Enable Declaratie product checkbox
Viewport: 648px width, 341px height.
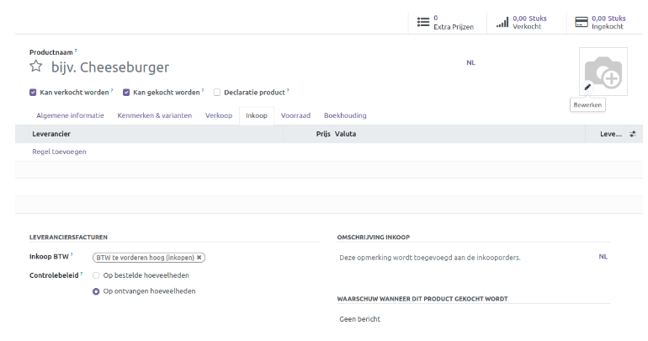point(217,92)
